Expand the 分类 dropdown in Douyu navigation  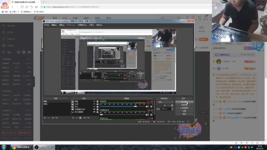tap(75, 18)
